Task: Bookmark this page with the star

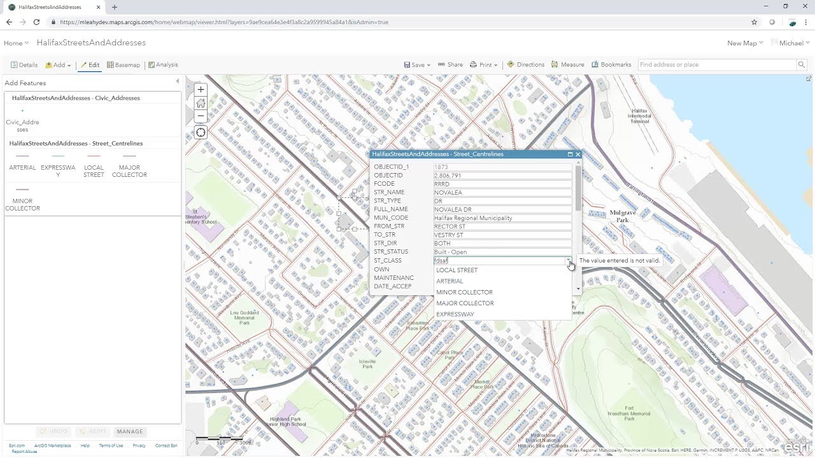Action: pyautogui.click(x=755, y=22)
